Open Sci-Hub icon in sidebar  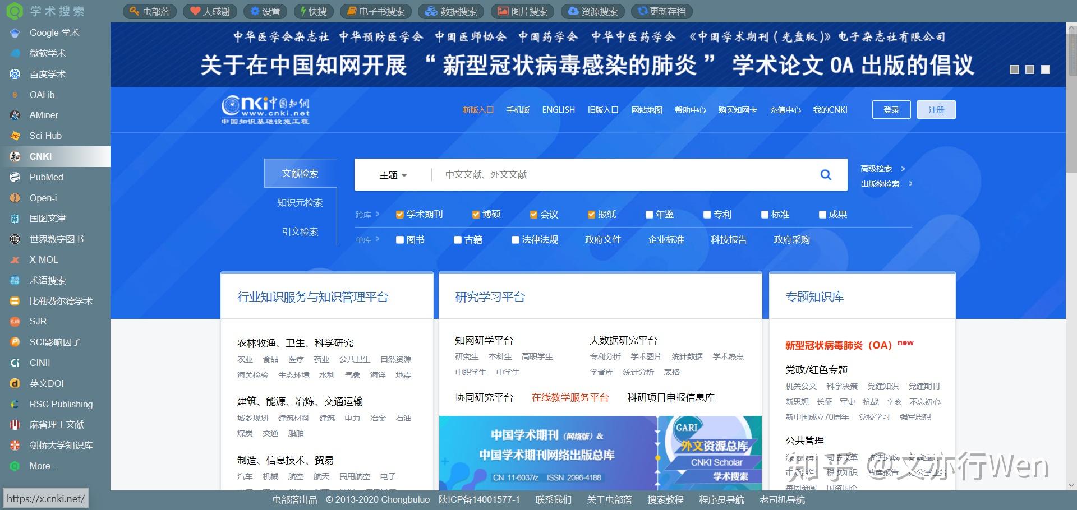coord(15,136)
